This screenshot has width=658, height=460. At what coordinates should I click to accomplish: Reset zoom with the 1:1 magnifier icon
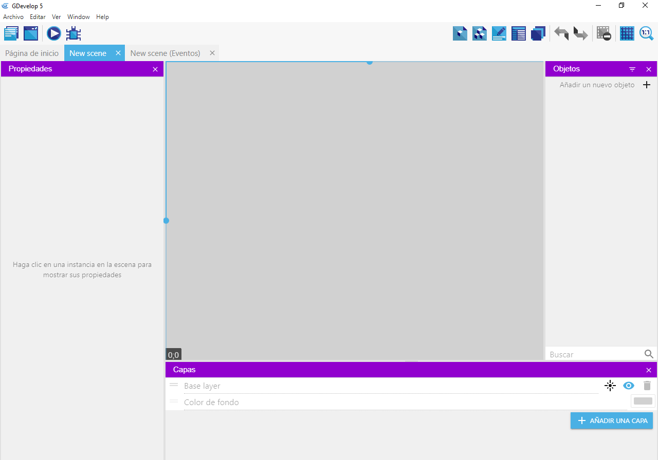tap(646, 34)
